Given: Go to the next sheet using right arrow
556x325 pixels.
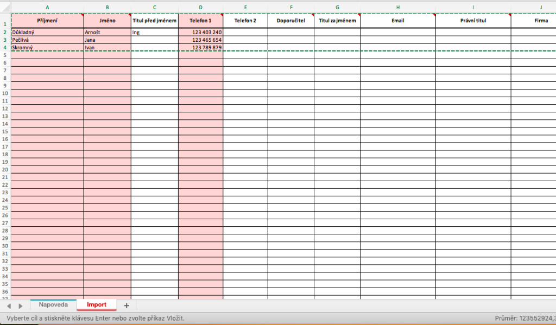Looking at the screenshot, I should (21, 306).
